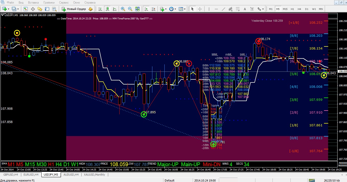Click the USDJPY,M5 chart title text
This screenshot has height=182, width=347.
coord(12,15)
